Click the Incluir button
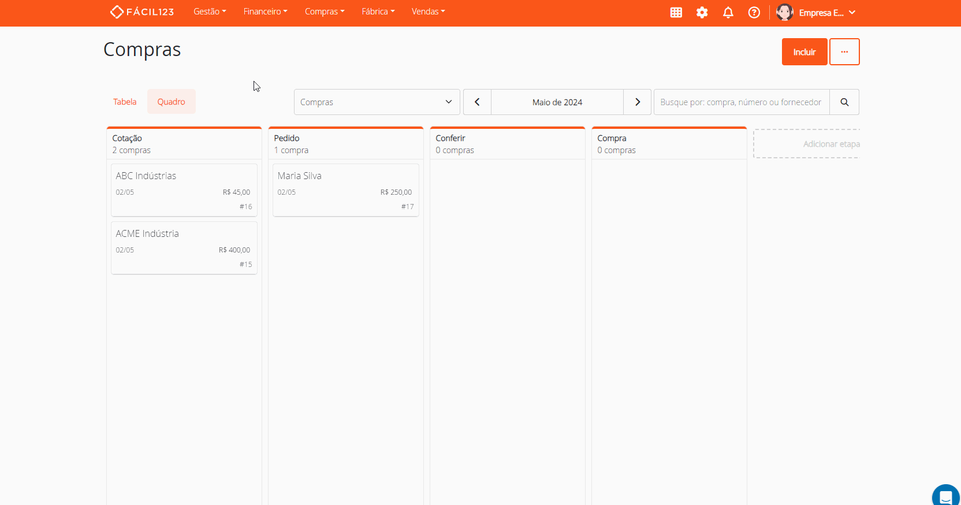Screen dimensions: 961x505 [x=804, y=52]
